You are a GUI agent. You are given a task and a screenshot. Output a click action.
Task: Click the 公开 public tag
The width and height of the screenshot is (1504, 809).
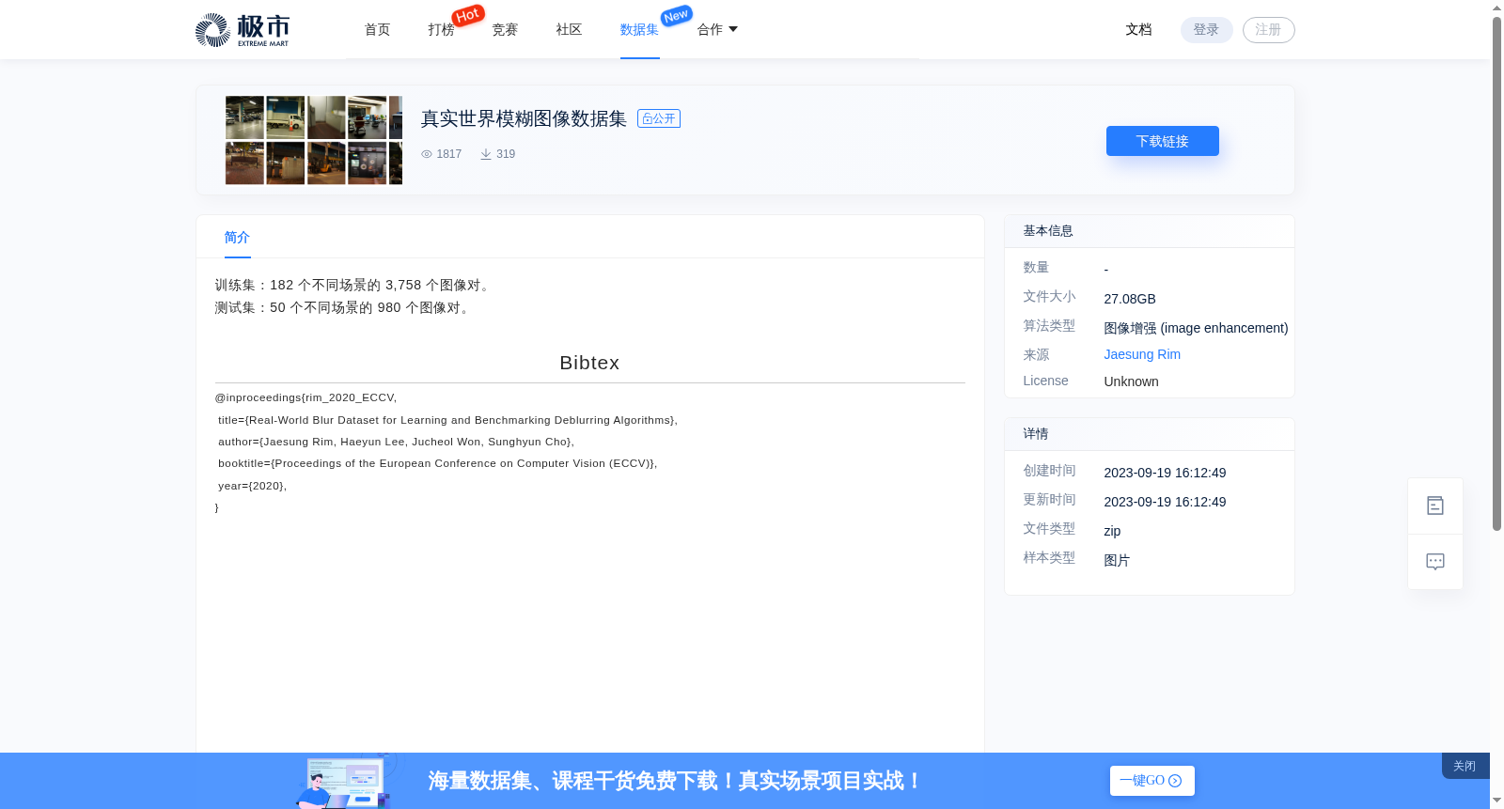[658, 118]
